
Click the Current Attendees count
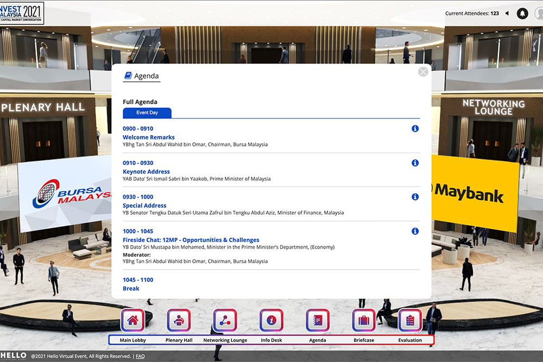point(472,14)
